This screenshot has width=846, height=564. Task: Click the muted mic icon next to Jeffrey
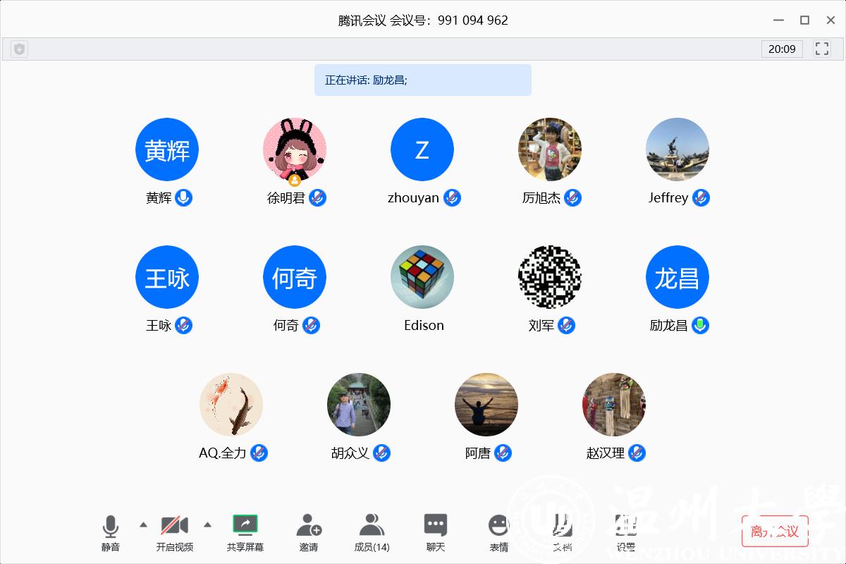(x=701, y=198)
